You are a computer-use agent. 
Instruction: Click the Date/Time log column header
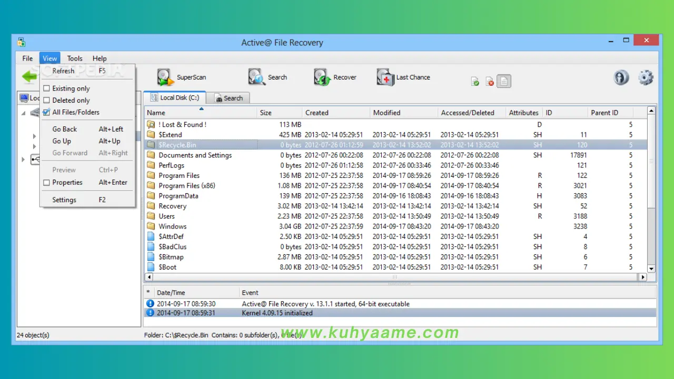point(196,293)
